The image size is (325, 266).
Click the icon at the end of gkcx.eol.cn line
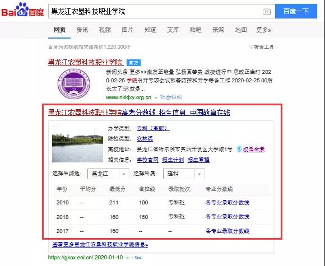click(138, 258)
